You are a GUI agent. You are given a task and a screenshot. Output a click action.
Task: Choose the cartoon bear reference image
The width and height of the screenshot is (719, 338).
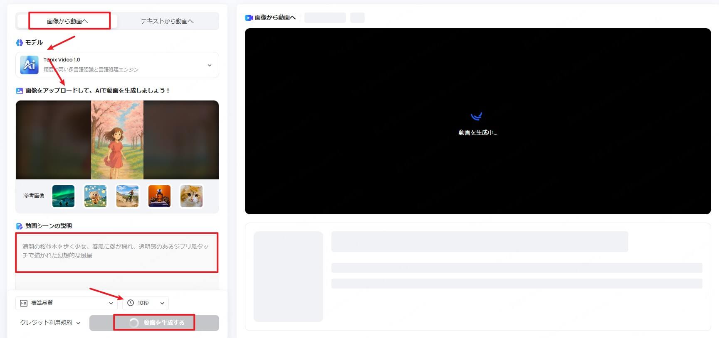point(95,196)
